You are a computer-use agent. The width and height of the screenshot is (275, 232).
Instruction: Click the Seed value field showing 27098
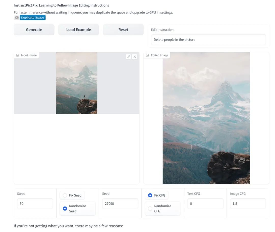pos(120,204)
